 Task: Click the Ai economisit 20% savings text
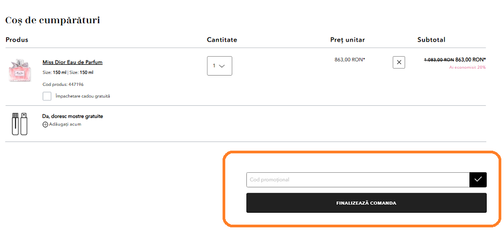(467, 67)
